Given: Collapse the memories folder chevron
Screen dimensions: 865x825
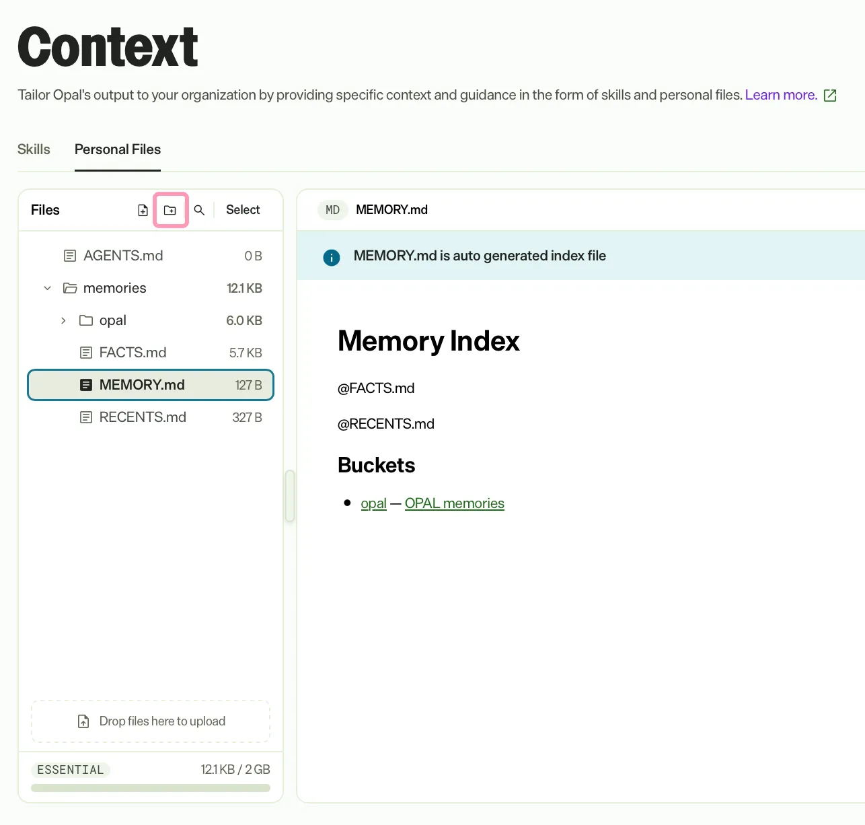Looking at the screenshot, I should coord(47,288).
